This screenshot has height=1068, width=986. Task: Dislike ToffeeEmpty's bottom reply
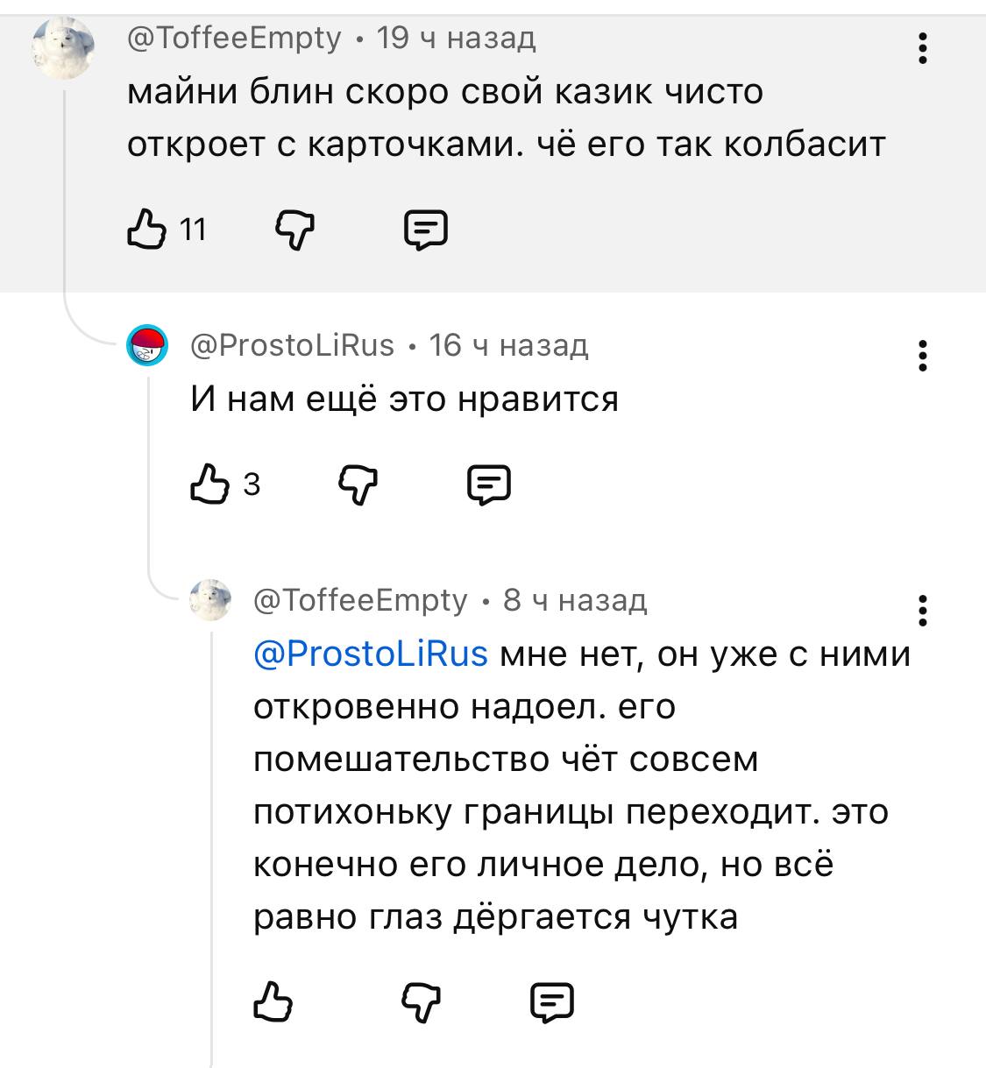coord(421,1001)
